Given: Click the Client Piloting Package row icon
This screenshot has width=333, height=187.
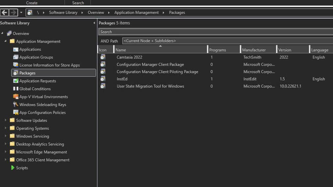Looking at the screenshot, I should click(x=103, y=71).
